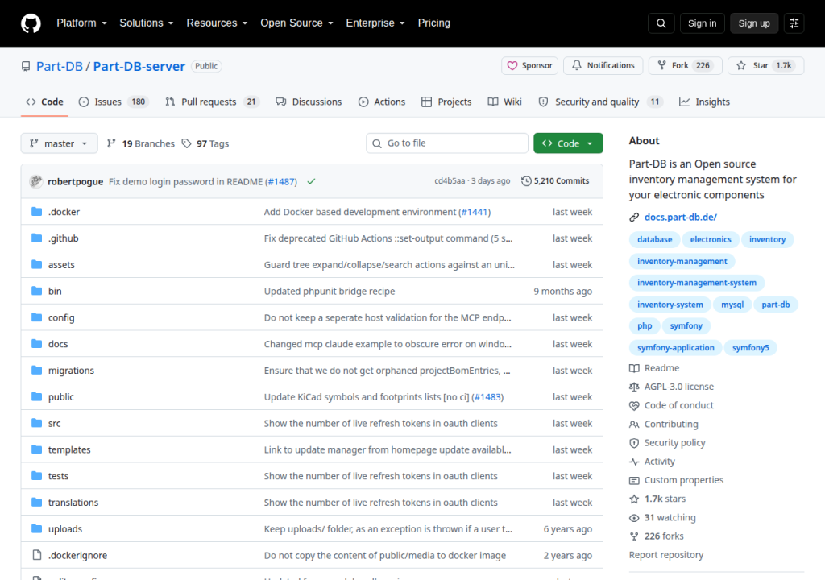Open the master branch dropdown

(x=59, y=143)
